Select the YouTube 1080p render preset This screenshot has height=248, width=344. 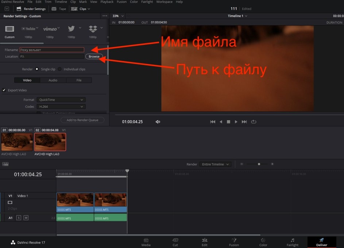[x=29, y=31]
